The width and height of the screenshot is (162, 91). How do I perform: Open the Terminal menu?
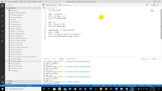click(x=34, y=2)
